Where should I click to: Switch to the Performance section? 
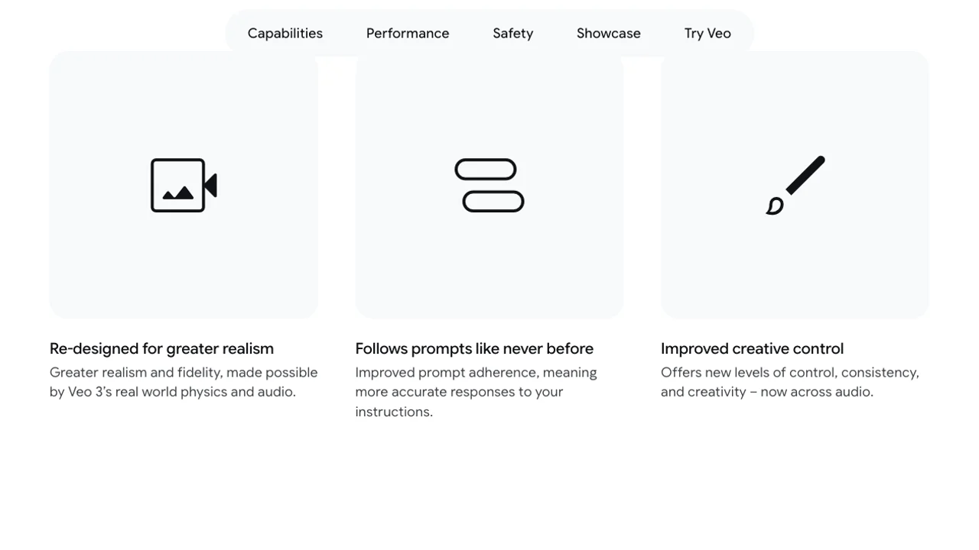pyautogui.click(x=408, y=34)
